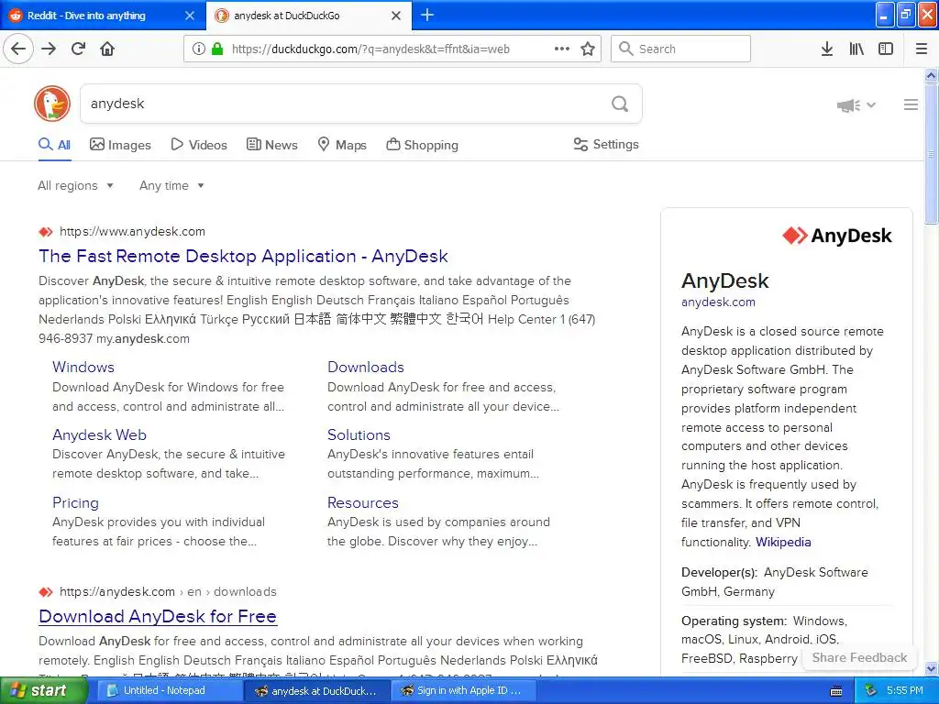This screenshot has height=704, width=939.
Task: Click Share Feedback button
Action: pyautogui.click(x=859, y=658)
